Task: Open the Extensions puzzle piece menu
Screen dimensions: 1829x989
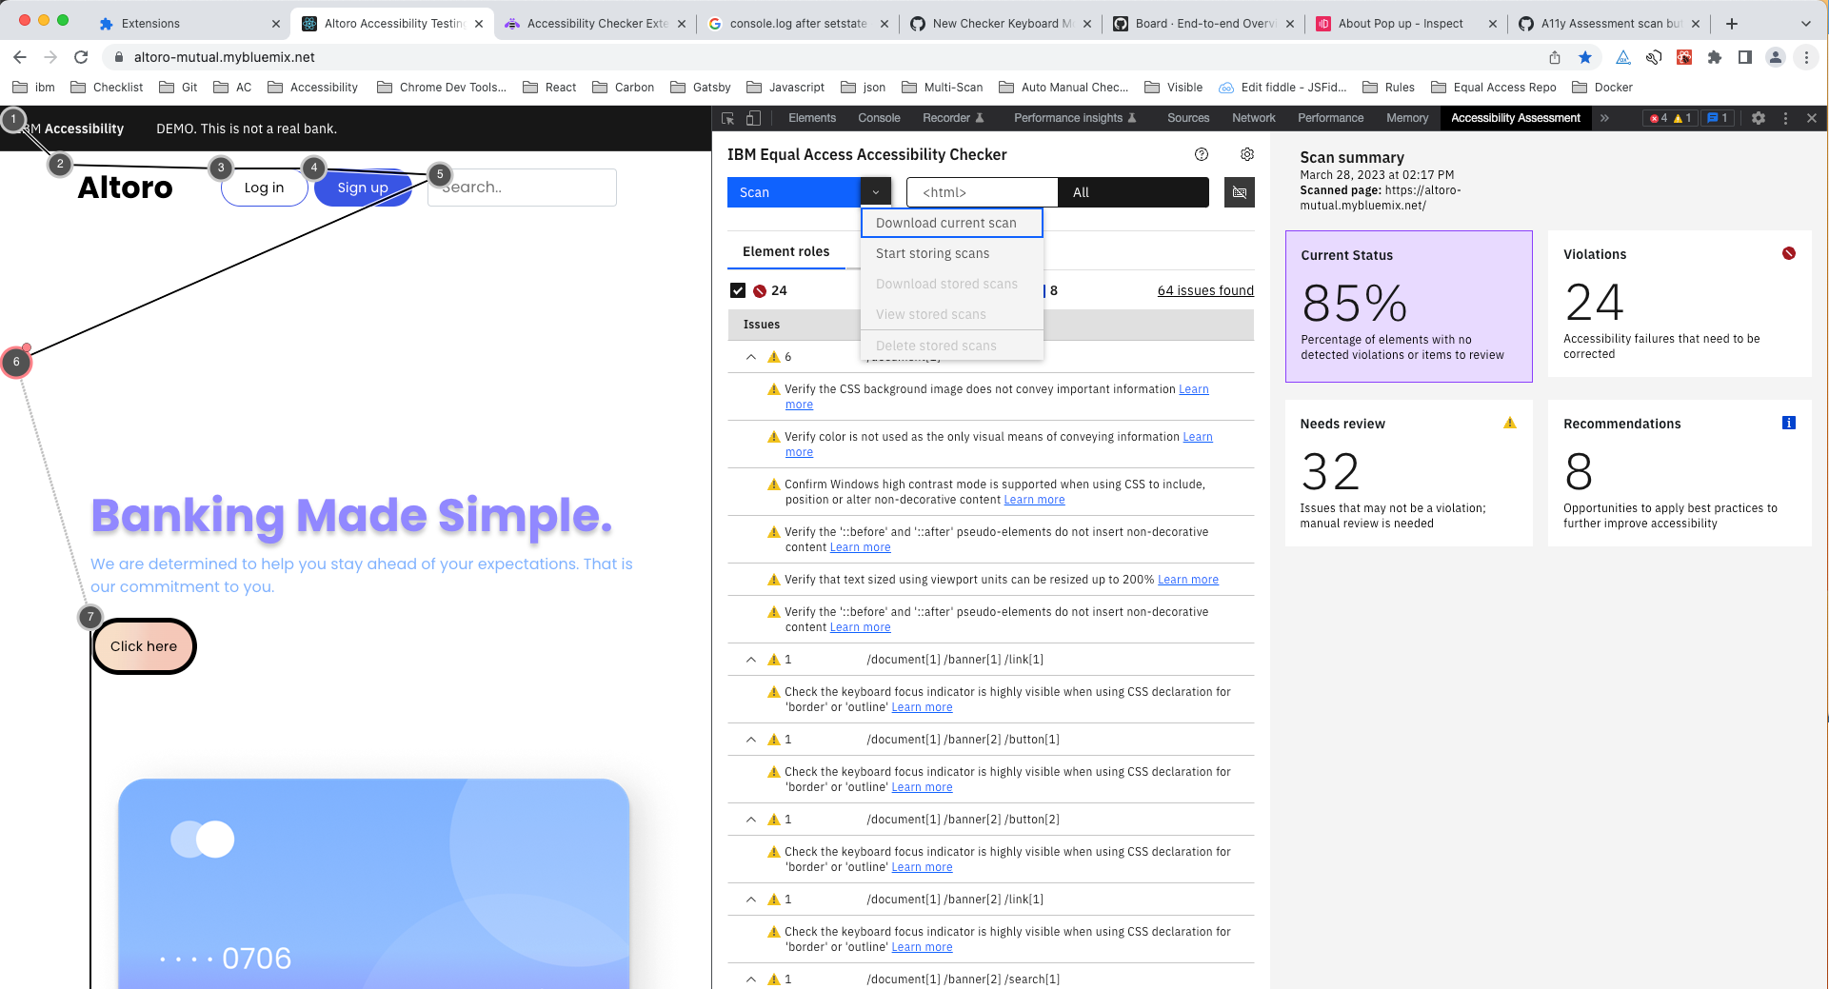Action: click(x=1715, y=57)
